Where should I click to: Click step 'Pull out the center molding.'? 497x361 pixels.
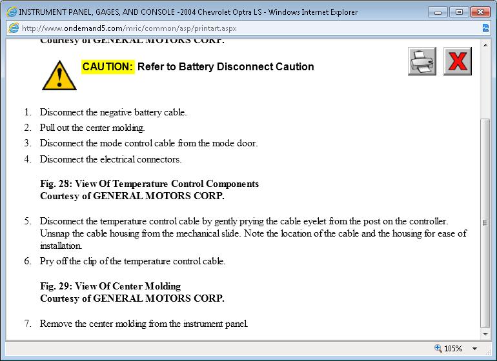click(92, 128)
